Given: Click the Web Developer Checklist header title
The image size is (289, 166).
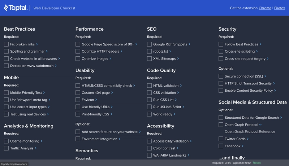Looking at the screenshot, I should [x=55, y=8].
